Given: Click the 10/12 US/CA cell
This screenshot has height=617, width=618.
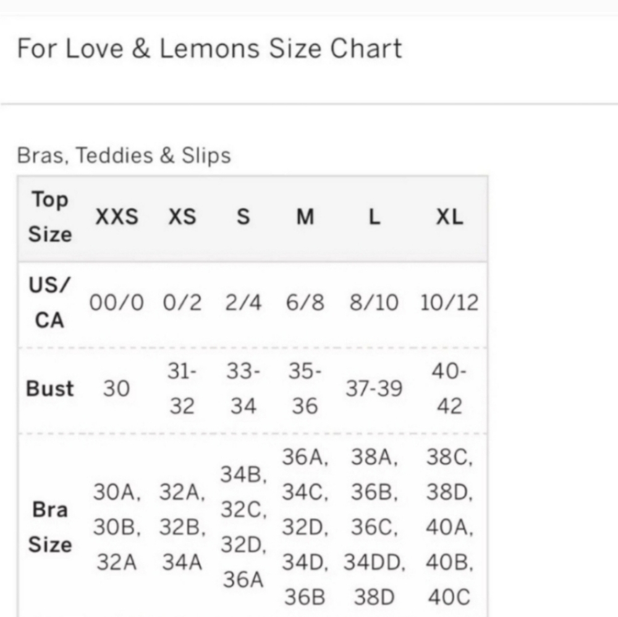Looking at the screenshot, I should (x=449, y=303).
